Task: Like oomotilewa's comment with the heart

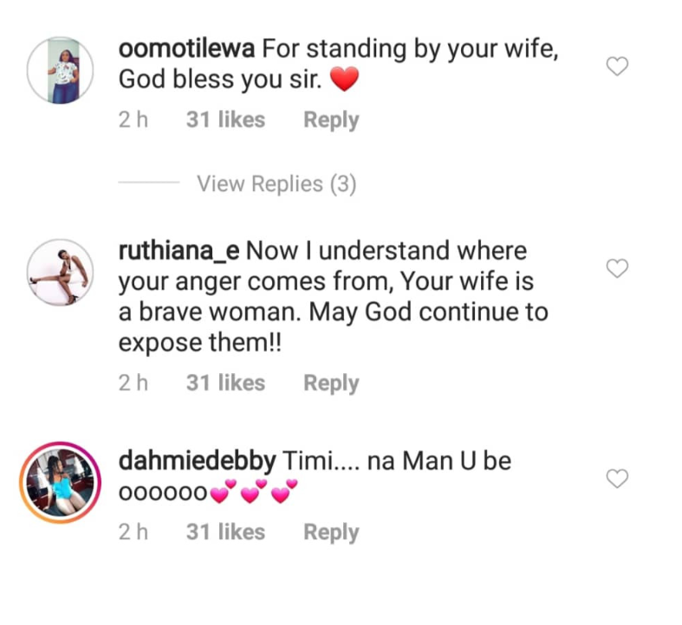Action: click(x=616, y=67)
